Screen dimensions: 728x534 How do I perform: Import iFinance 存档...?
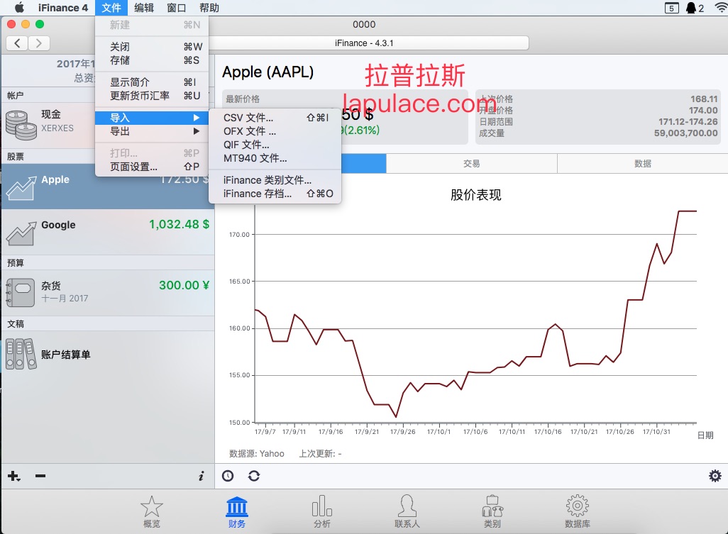[275, 194]
